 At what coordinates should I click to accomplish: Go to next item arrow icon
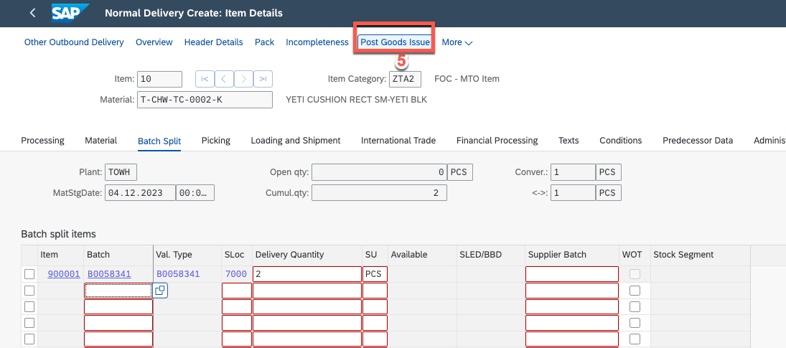pos(244,79)
